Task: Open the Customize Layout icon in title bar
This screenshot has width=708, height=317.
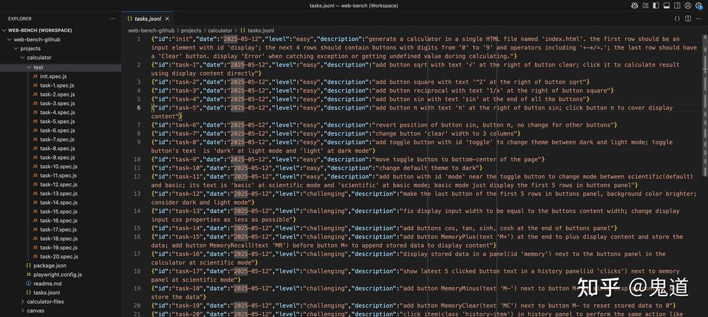Action: click(645, 6)
